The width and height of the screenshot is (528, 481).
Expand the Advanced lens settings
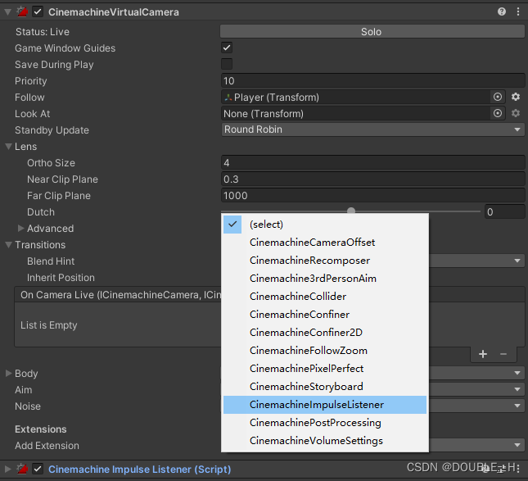click(20, 228)
